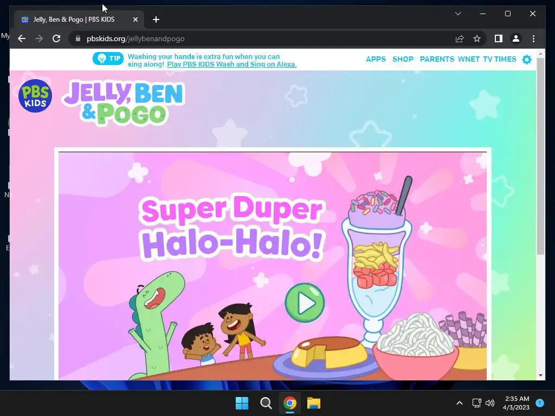Bookmark this tab with the star
The image size is (555, 416).
pos(477,38)
